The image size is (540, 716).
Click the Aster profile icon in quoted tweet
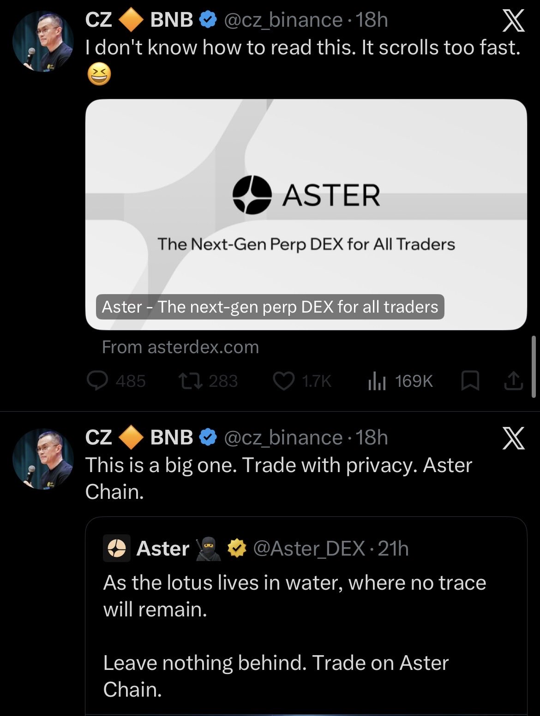pos(116,549)
